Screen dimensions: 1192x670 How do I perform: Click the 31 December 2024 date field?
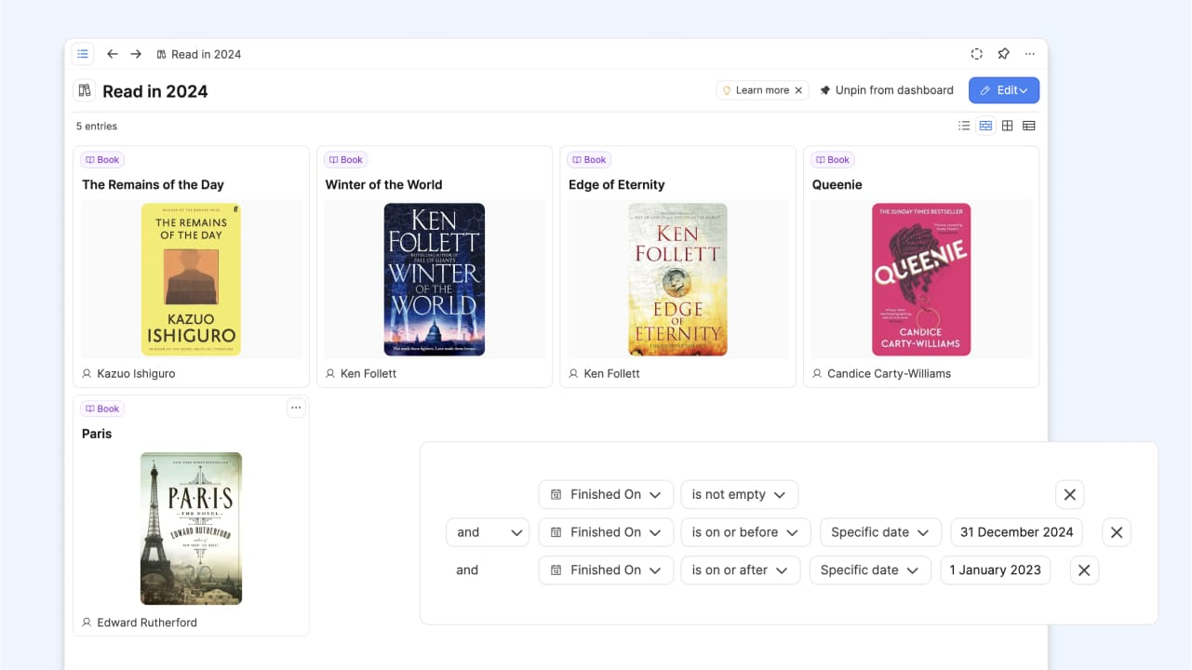(1016, 532)
